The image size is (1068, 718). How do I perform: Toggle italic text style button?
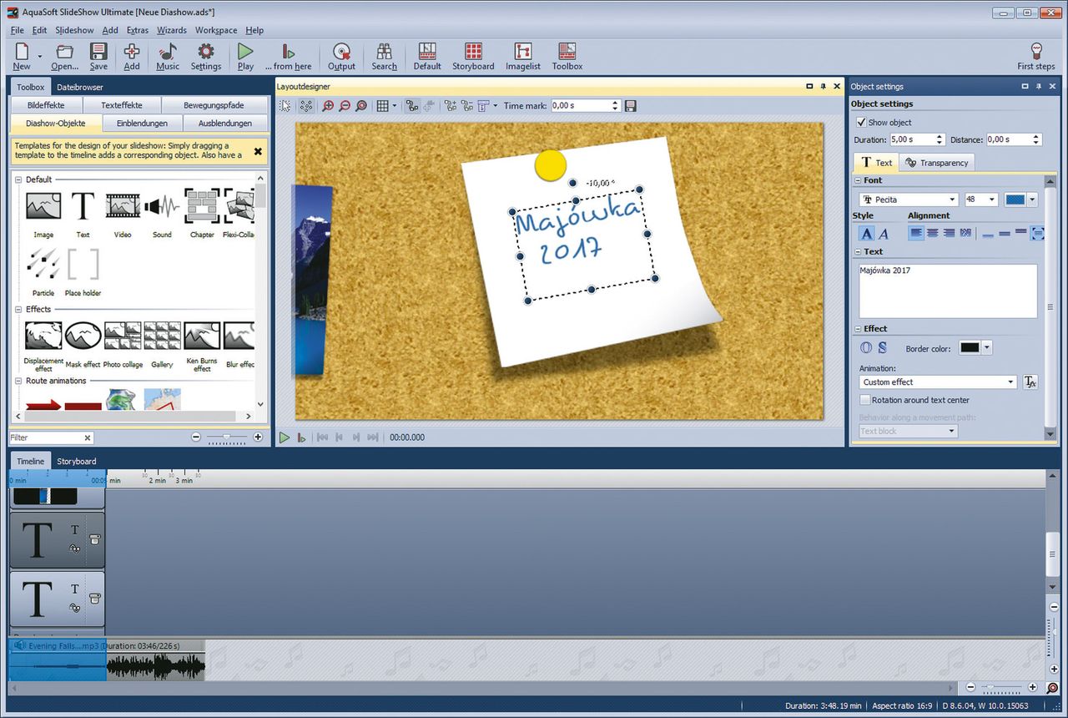[x=884, y=234]
